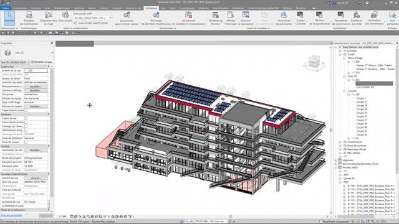This screenshot has width=399, height=224.
Task: Click the 3D view horizontal scrollbar
Action: point(230,217)
